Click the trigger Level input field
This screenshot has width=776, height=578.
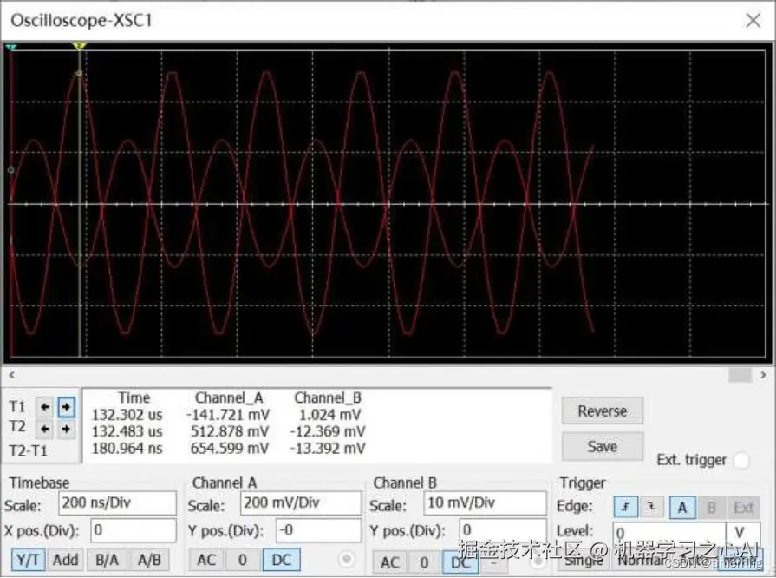click(669, 533)
